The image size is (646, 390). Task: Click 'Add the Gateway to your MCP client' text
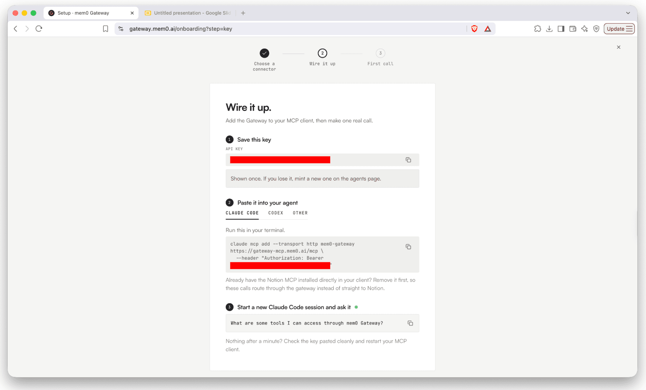(299, 121)
